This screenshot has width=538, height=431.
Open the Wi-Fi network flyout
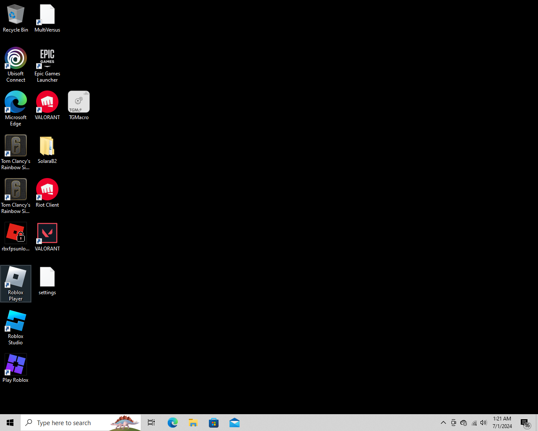tap(474, 423)
